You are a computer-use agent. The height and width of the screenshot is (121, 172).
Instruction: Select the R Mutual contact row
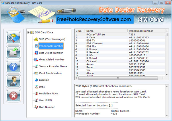point(120,58)
